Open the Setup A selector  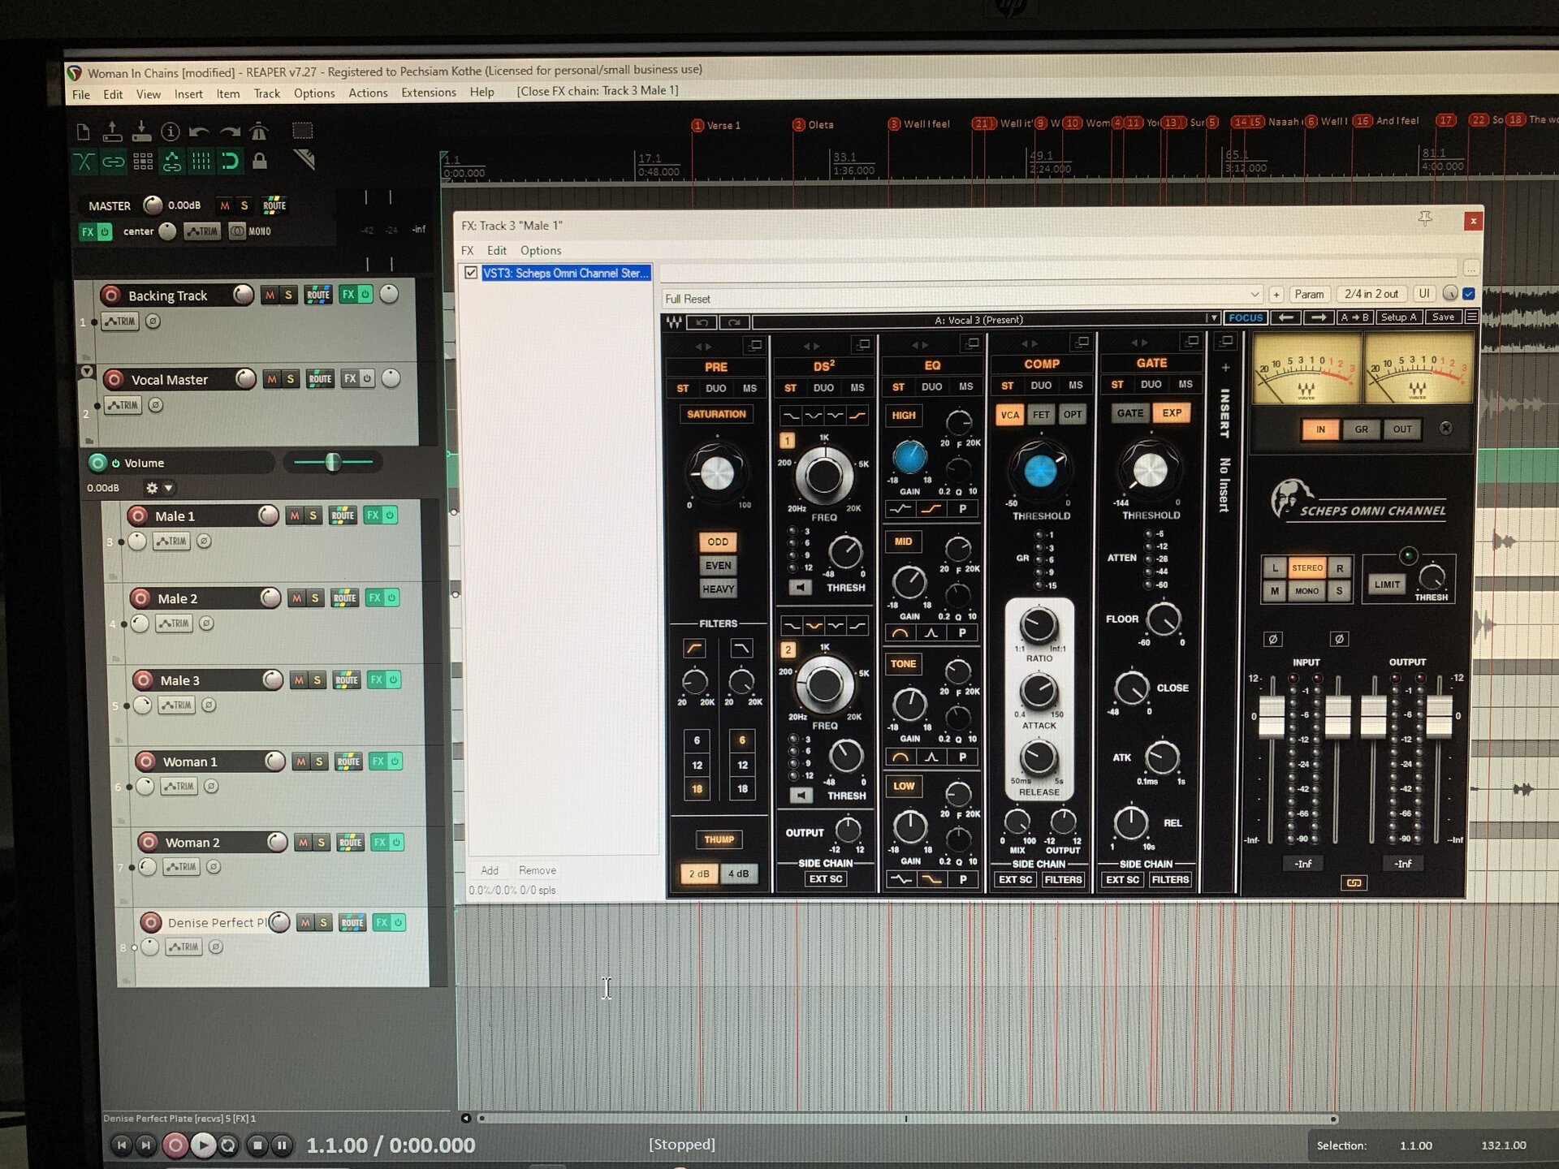tap(1399, 317)
